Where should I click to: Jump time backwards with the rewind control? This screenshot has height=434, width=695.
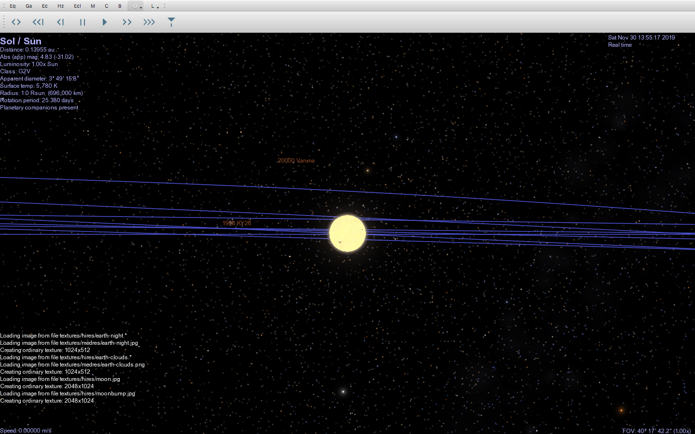coord(38,22)
